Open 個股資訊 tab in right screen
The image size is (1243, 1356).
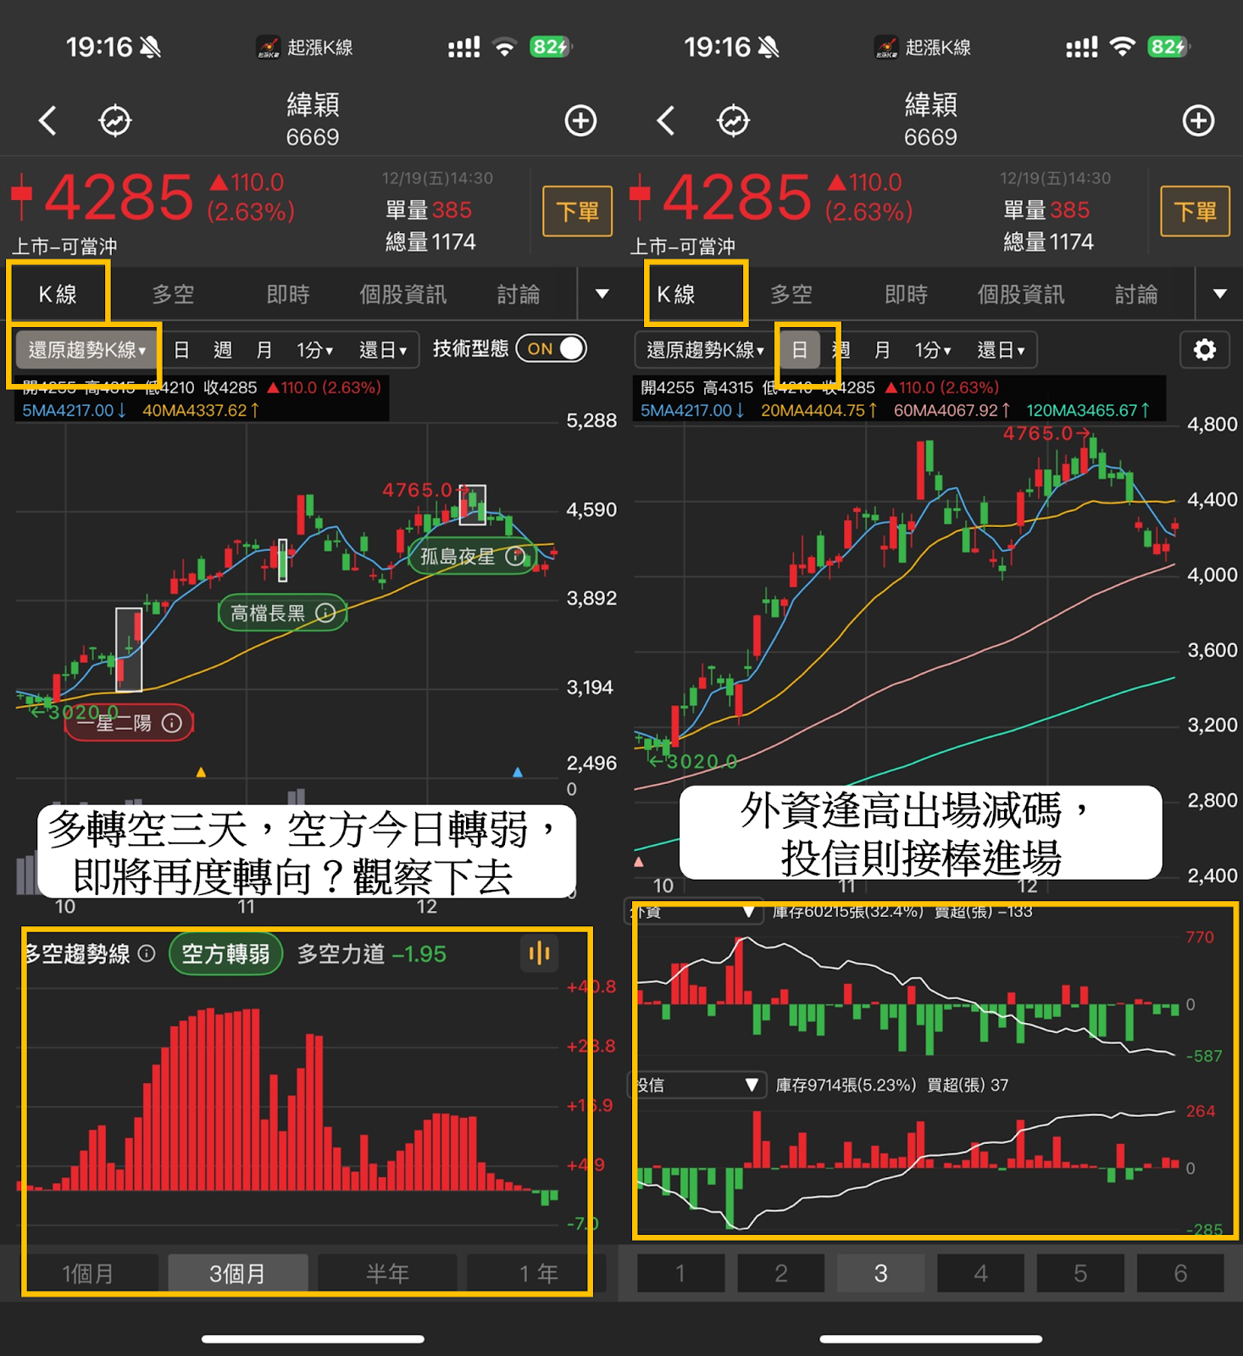tap(1021, 294)
